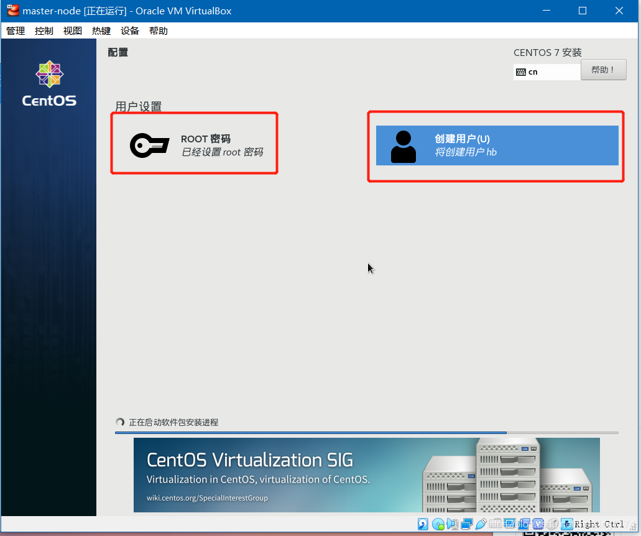Open the 热键 menu
Screen dimensions: 641x536
click(101, 30)
